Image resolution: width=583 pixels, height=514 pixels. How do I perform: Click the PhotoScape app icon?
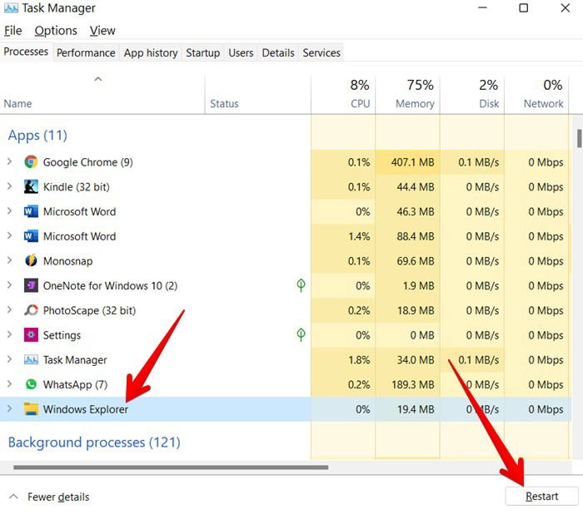(x=31, y=310)
